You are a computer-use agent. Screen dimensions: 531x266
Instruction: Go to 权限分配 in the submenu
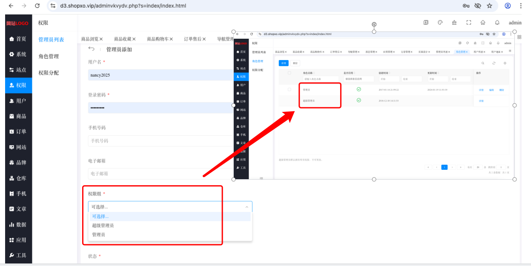pos(49,73)
